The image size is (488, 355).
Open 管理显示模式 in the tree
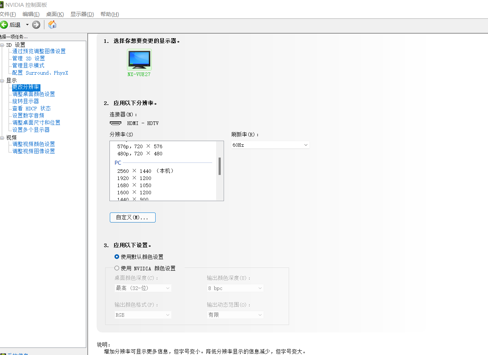tap(28, 66)
